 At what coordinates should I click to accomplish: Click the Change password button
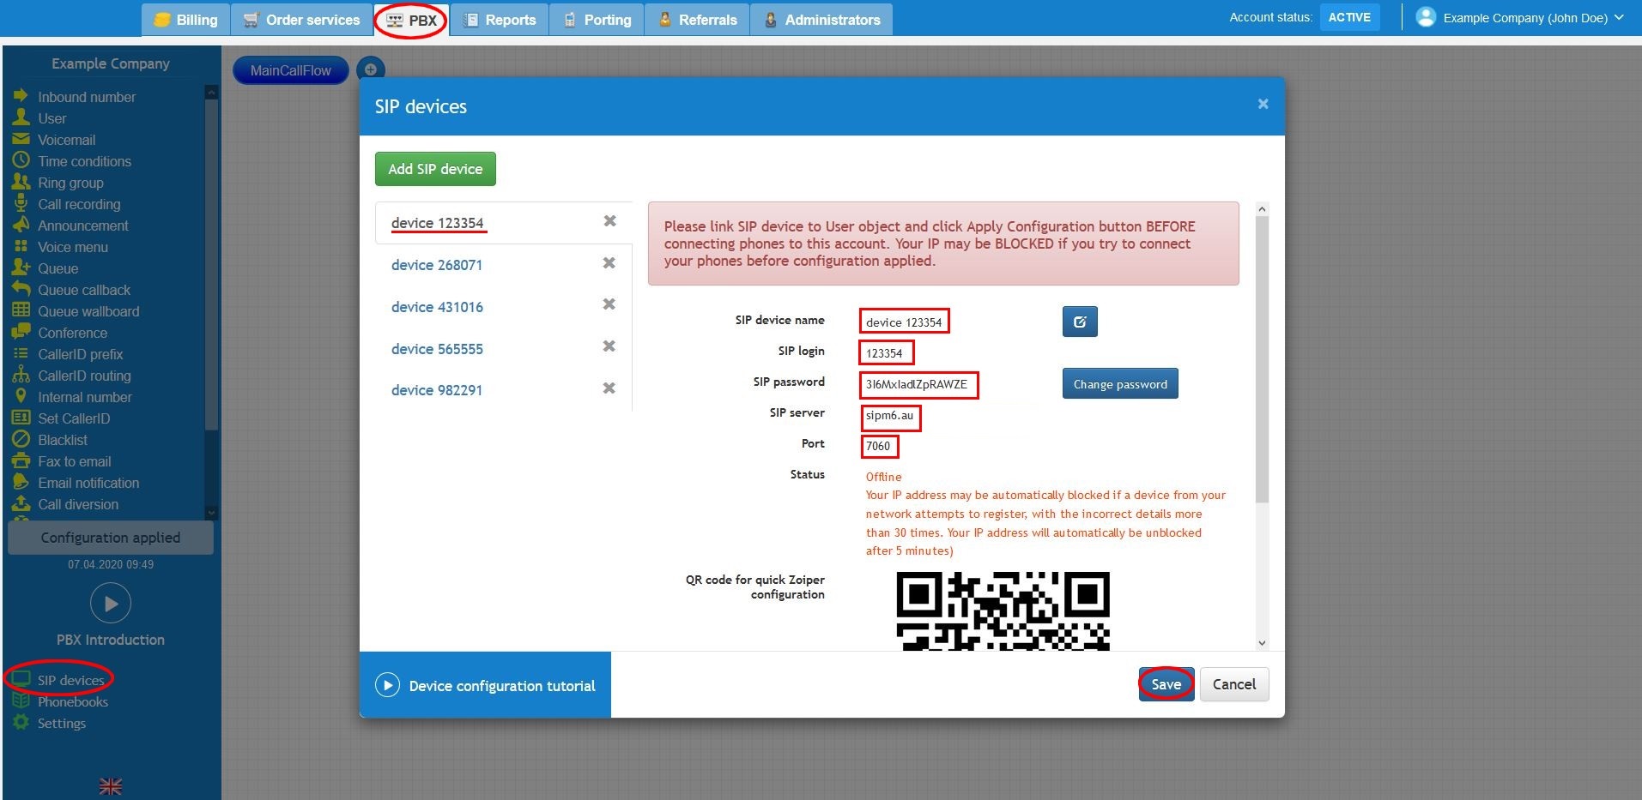click(x=1119, y=384)
